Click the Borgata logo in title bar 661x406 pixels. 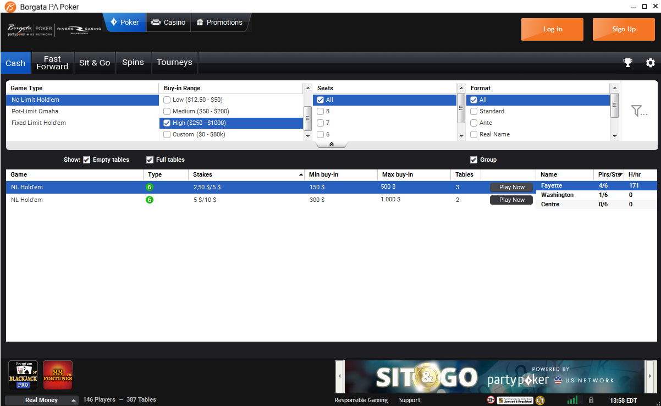click(9, 7)
